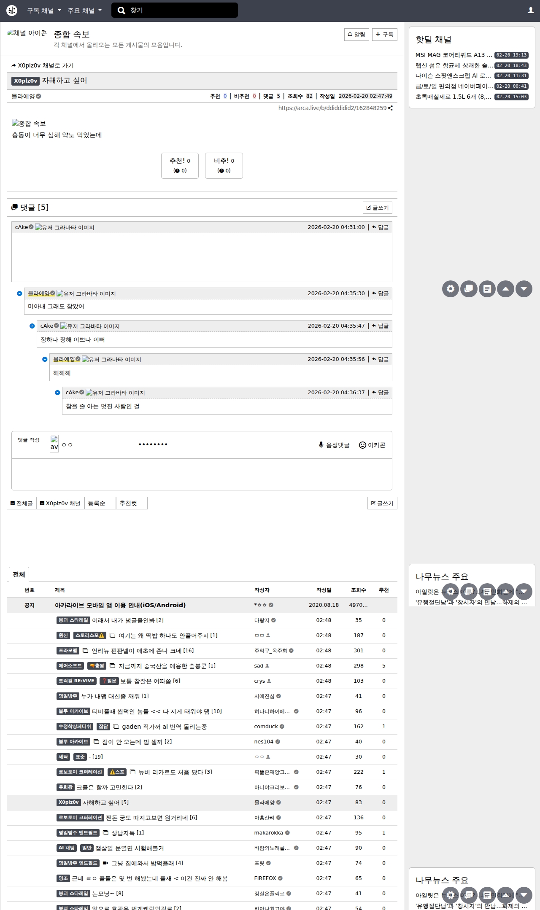Collapse reply thread at 04:35:47 comment
This screenshot has height=910, width=540.
pos(32,326)
